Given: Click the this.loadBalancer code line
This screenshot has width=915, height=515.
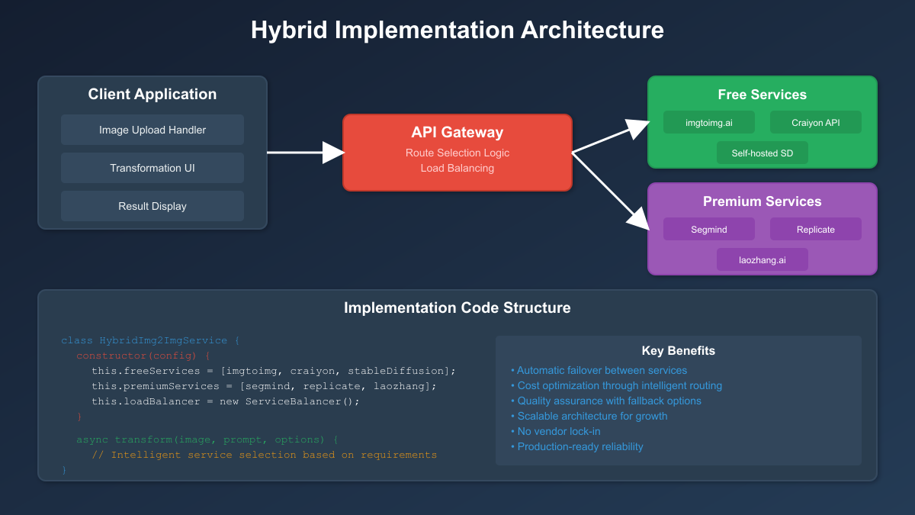Looking at the screenshot, I should point(226,401).
